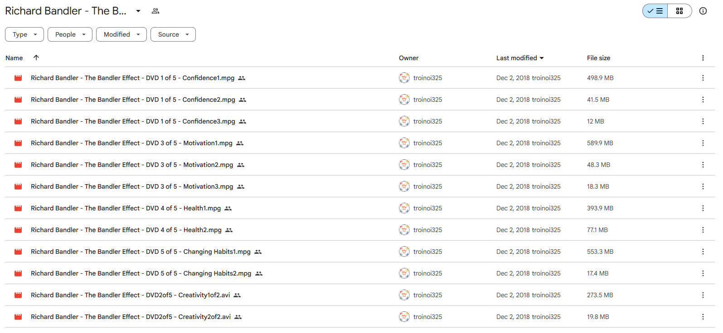Click the video file icon for Confidence1.mpg
This screenshot has height=333, width=723.
pyautogui.click(x=18, y=78)
